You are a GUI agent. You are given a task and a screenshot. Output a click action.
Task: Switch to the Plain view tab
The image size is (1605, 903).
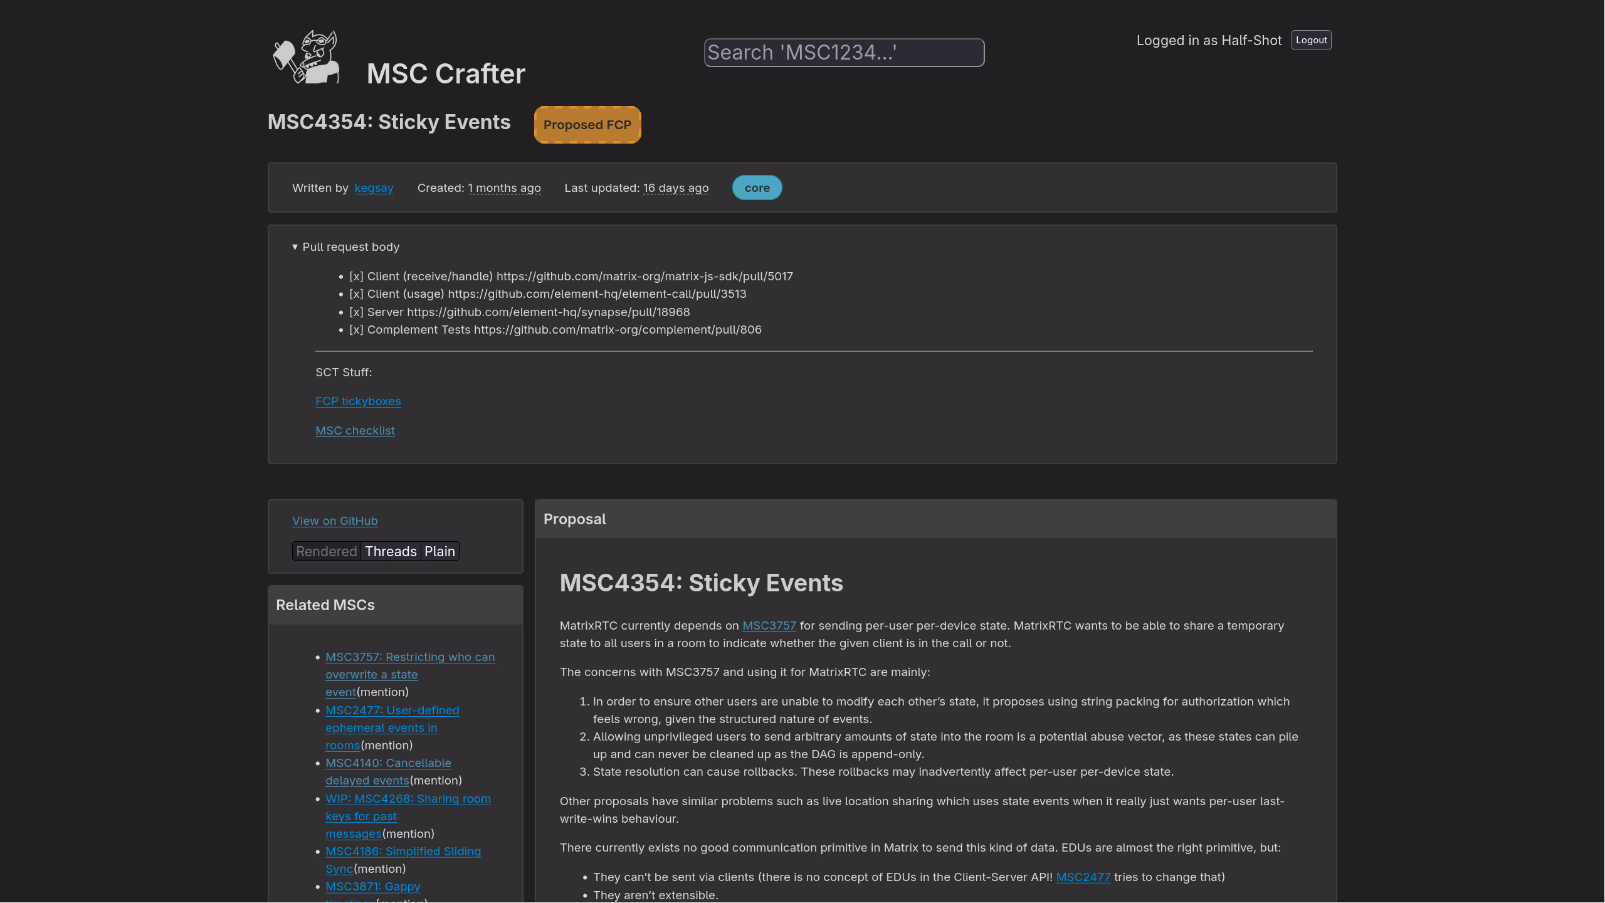439,552
